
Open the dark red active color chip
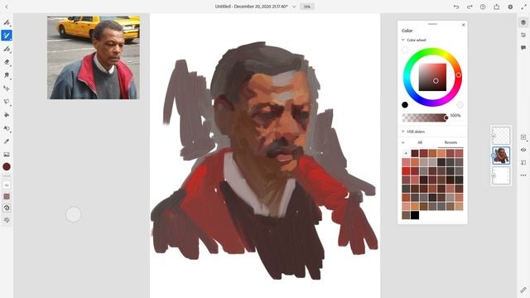tap(7, 166)
